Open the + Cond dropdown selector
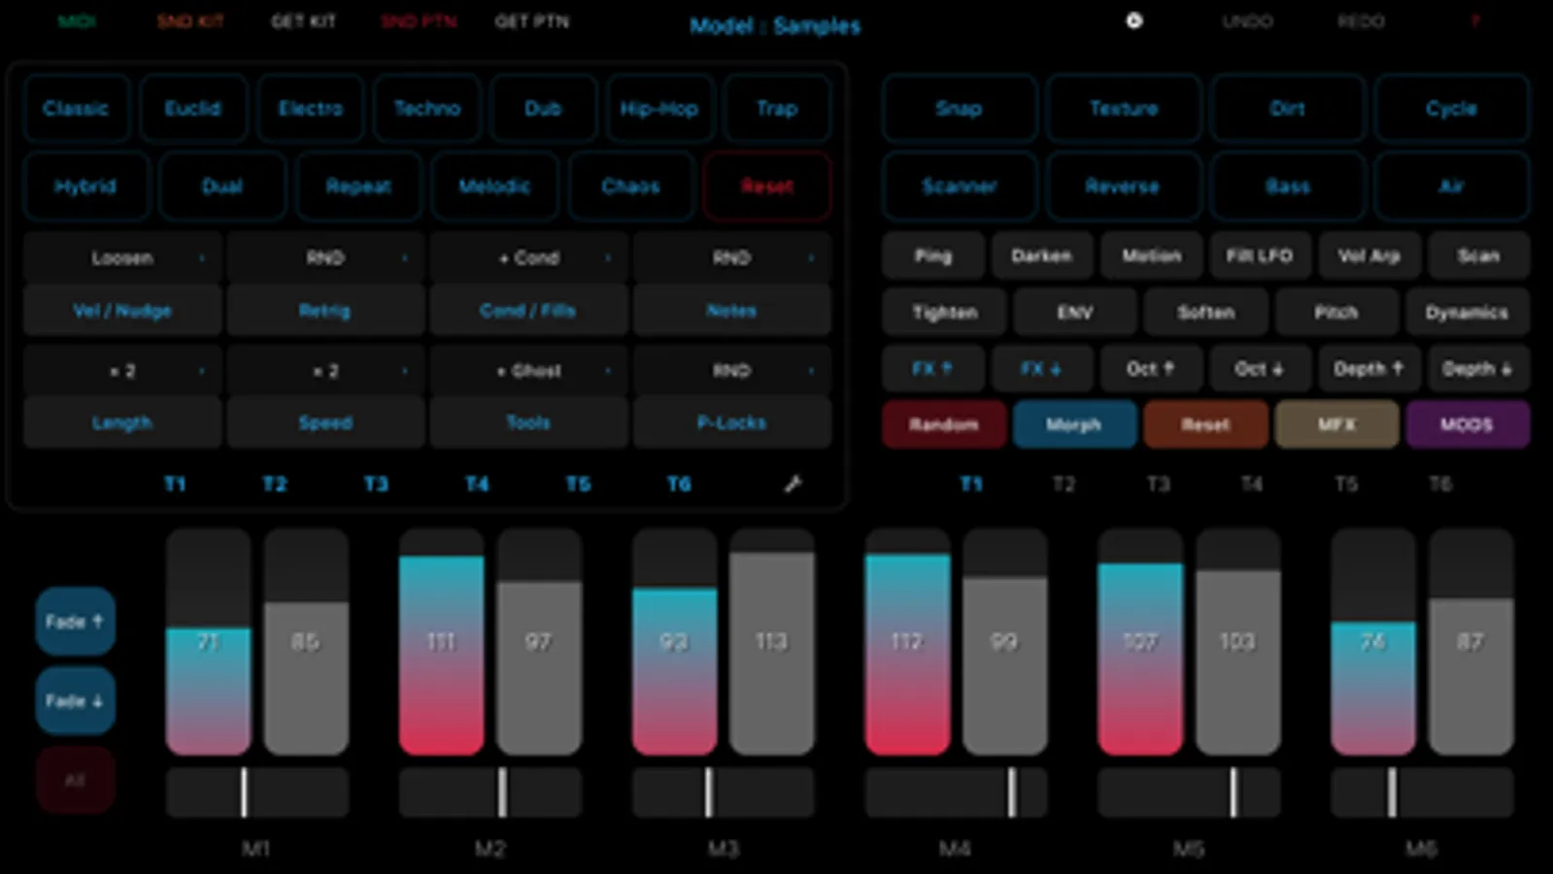Screen dimensions: 1553x874 coord(528,258)
